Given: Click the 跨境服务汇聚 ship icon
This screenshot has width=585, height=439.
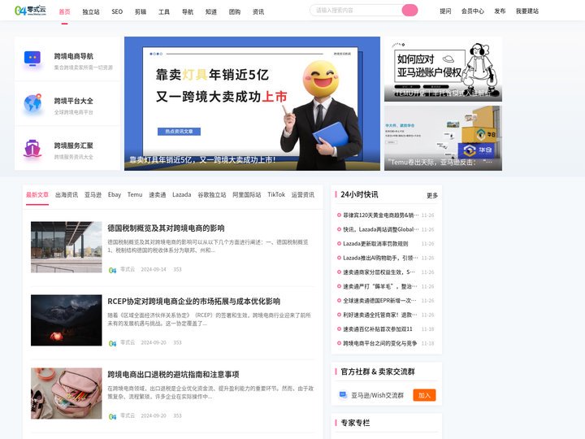Looking at the screenshot, I should pyautogui.click(x=32, y=148).
